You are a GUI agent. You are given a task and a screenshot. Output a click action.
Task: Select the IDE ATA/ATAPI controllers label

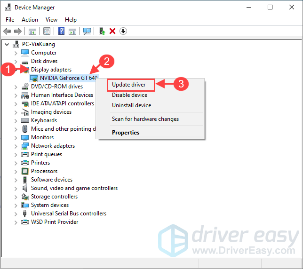(63, 103)
